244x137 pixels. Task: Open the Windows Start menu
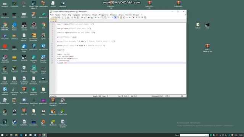point(2,135)
